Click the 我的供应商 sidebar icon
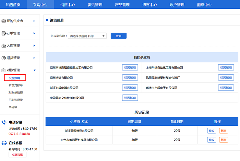 coord(4,21)
